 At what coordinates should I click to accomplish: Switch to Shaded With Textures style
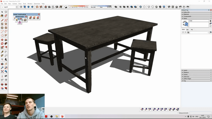pos(160,7)
